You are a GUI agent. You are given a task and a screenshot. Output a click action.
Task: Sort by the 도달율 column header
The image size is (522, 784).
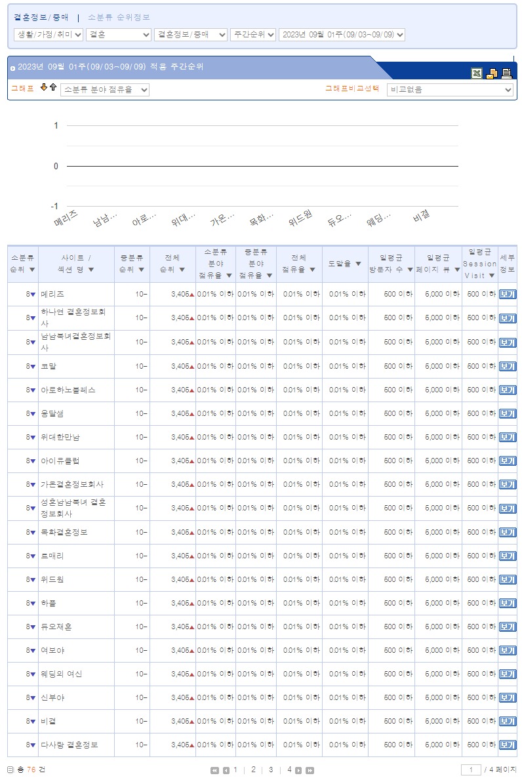coord(345,264)
